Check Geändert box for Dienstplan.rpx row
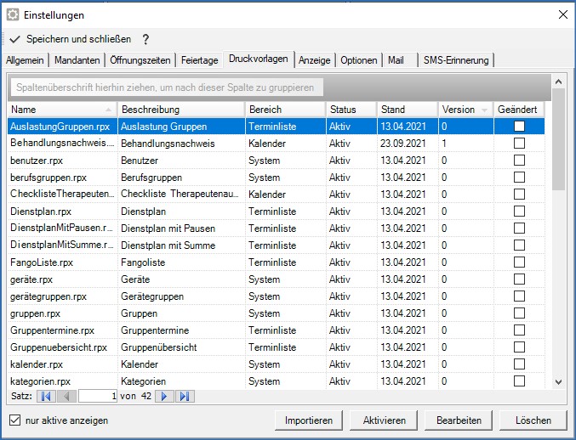The width and height of the screenshot is (576, 440). [519, 212]
